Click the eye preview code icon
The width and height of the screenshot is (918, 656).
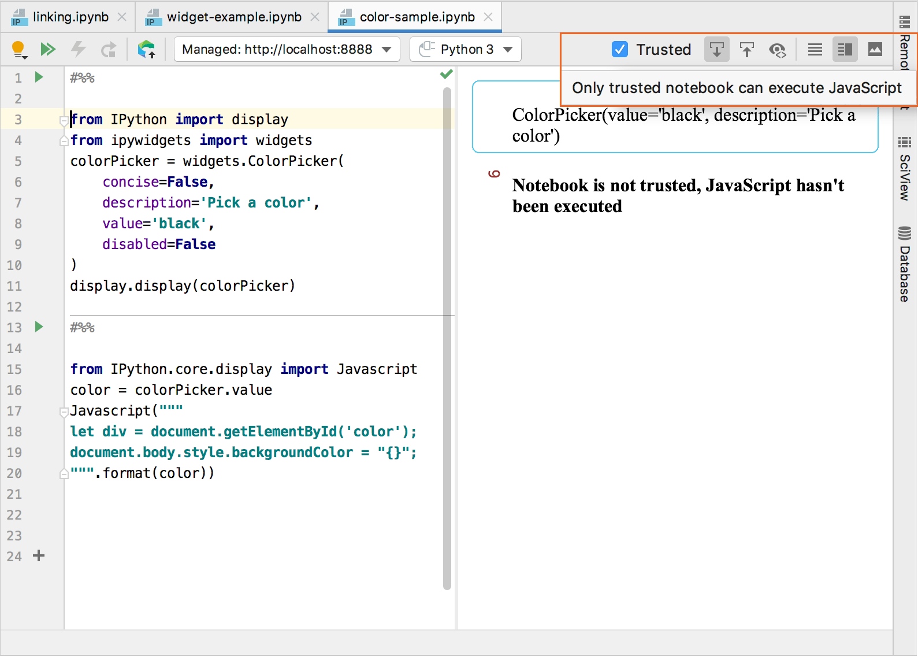778,50
